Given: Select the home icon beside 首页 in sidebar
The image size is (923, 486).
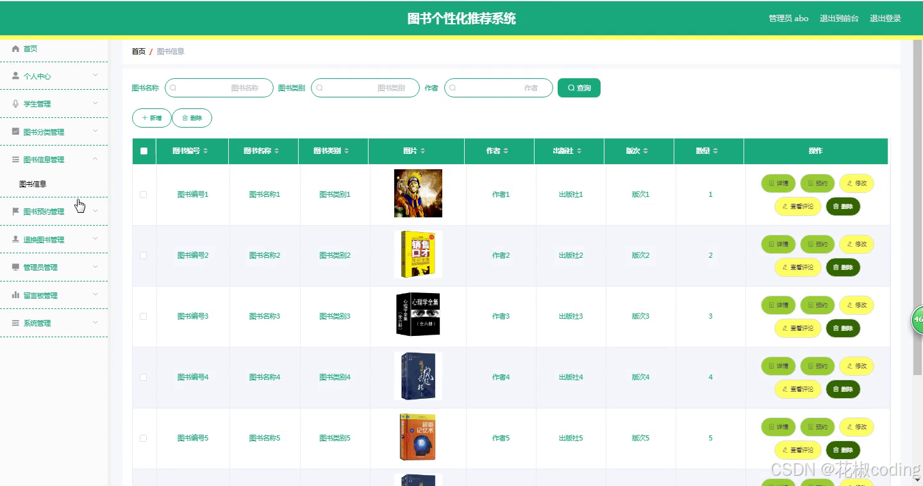Looking at the screenshot, I should pos(14,48).
